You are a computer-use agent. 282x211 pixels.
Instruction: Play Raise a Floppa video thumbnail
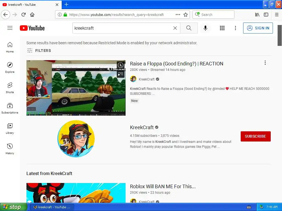pos(76,88)
